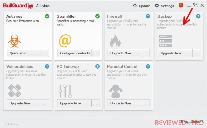Click the Backup card title
The image size is (207, 128).
pos(165,16)
